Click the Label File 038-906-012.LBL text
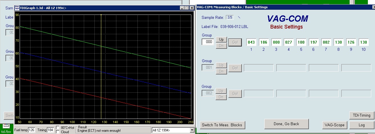Screen dimensions: 375x134 tap(234, 27)
